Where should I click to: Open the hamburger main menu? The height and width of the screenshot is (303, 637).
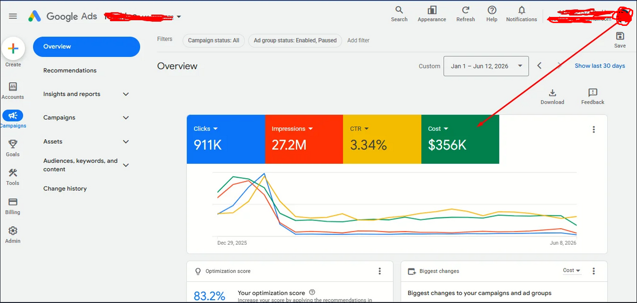tap(13, 16)
